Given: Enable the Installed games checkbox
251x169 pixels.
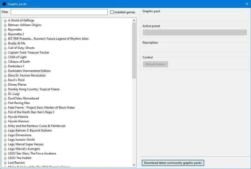Looking at the screenshot, I should (112, 12).
